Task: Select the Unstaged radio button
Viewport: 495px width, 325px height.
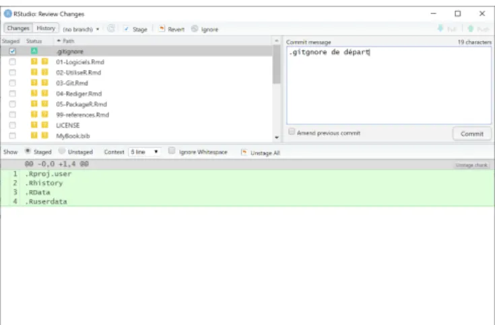Action: click(62, 151)
